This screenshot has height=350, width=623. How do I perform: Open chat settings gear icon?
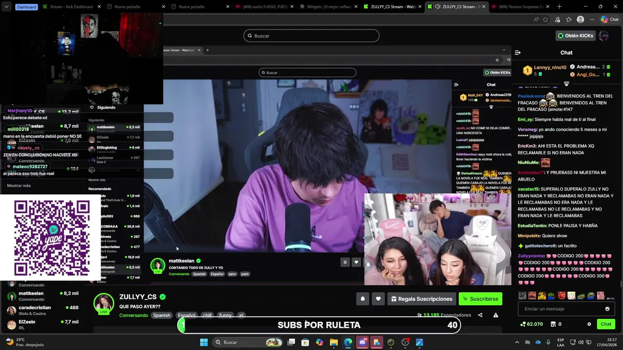coord(589,324)
